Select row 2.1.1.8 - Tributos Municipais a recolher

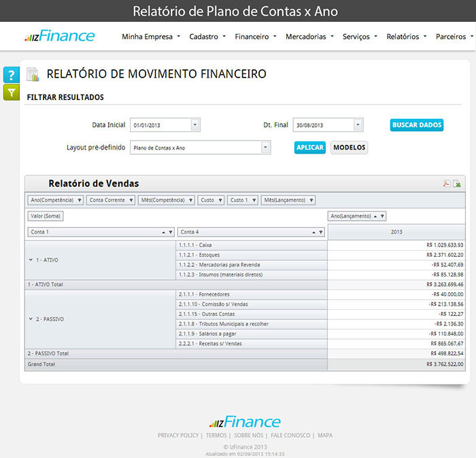[252, 324]
